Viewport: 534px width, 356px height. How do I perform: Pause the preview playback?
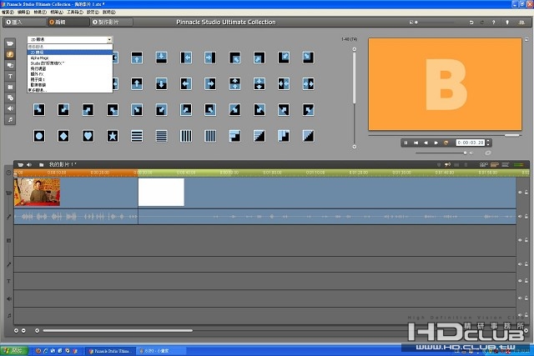tap(406, 143)
